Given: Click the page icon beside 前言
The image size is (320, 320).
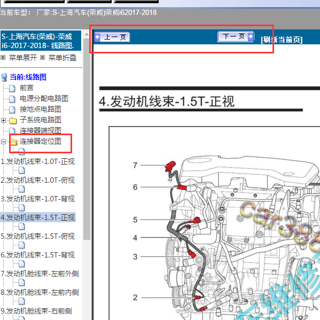Looking at the screenshot, I should click(12, 88).
